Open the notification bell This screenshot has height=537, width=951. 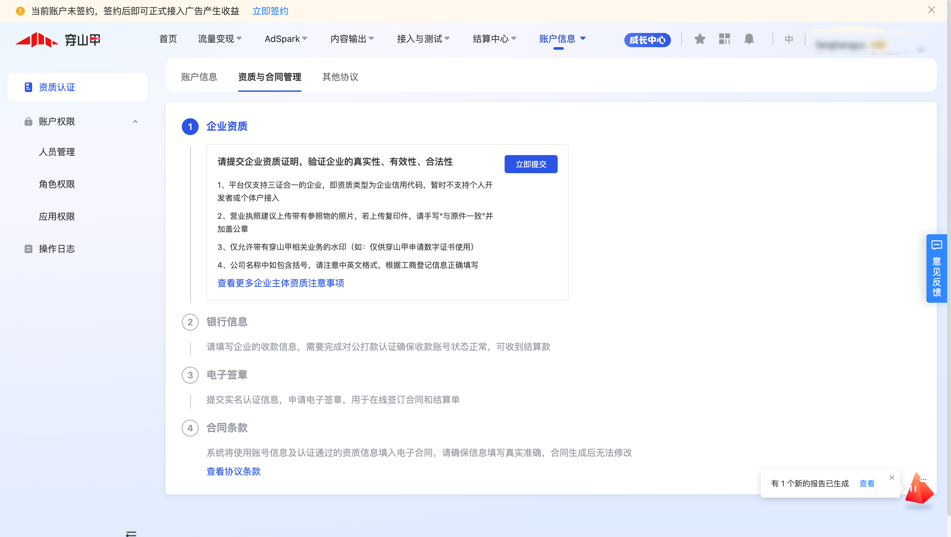[x=749, y=39]
